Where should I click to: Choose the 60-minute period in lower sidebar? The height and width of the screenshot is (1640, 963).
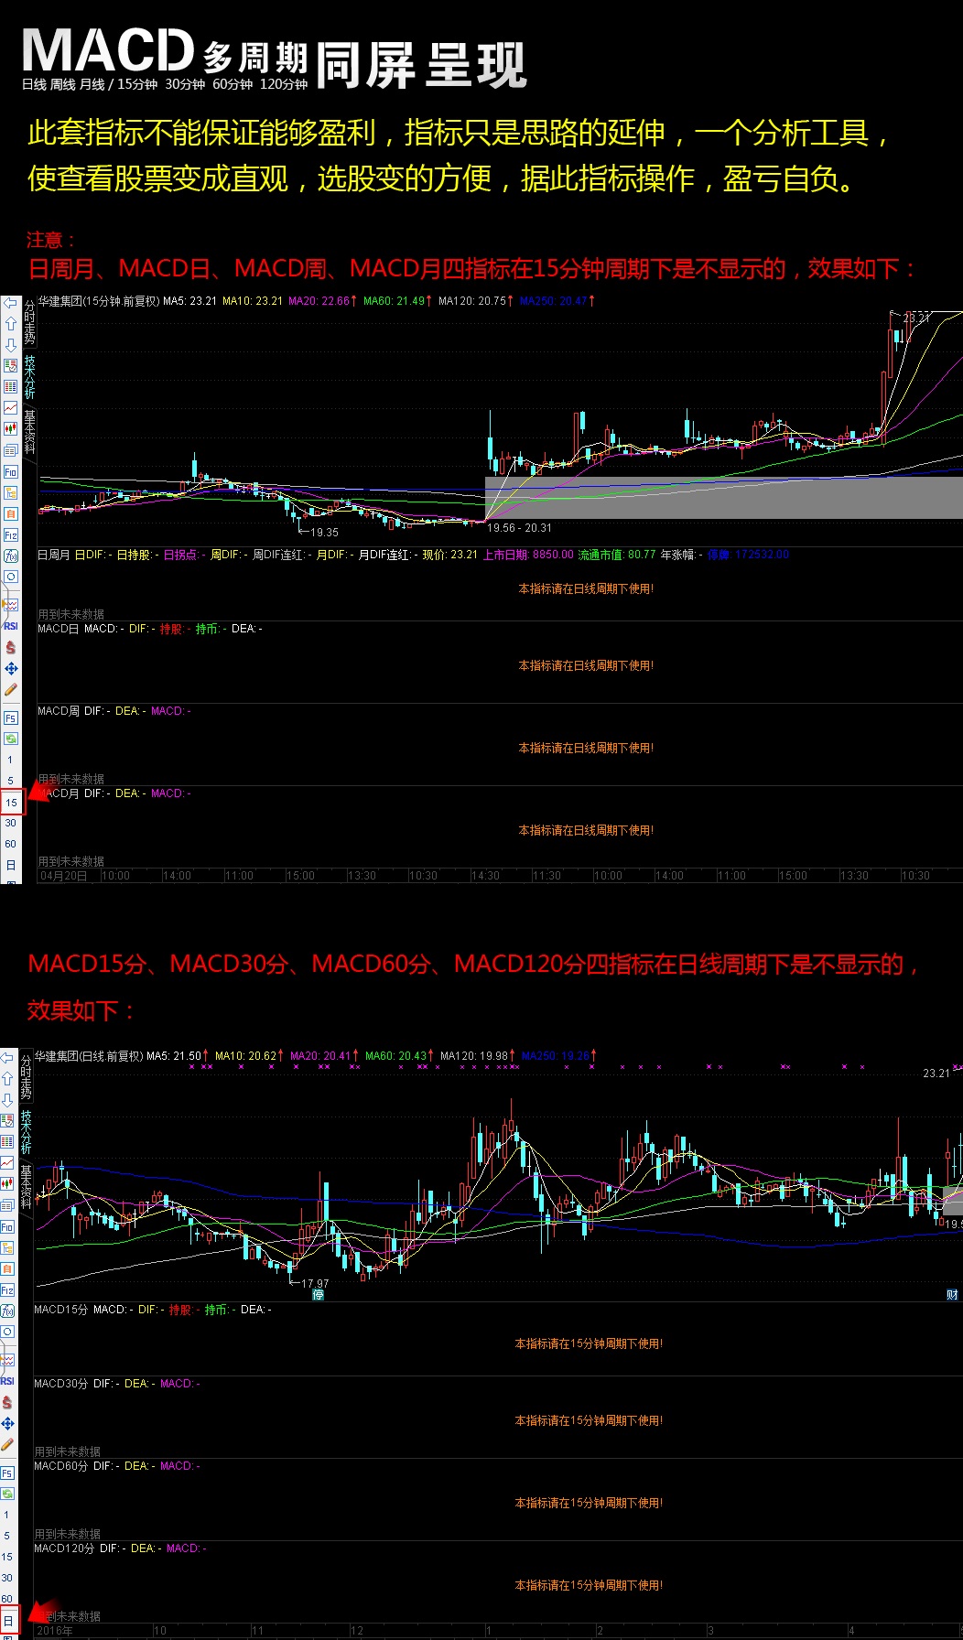(7, 1599)
